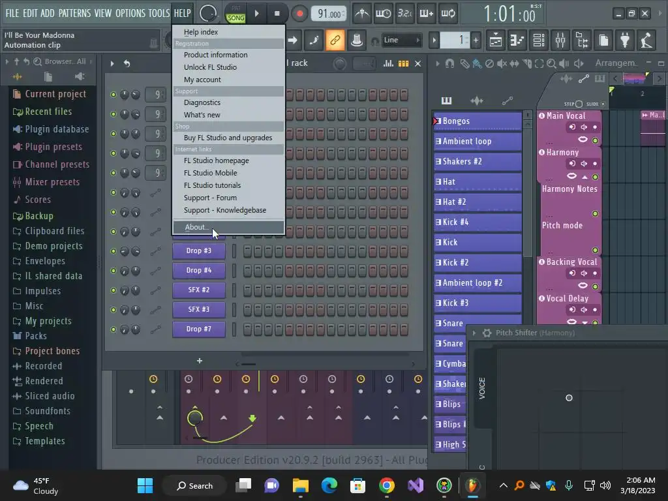
Task: Toggle wait for input before recording
Action: point(383,14)
